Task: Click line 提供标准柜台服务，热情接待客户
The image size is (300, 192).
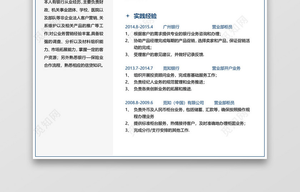Action: click(189, 123)
